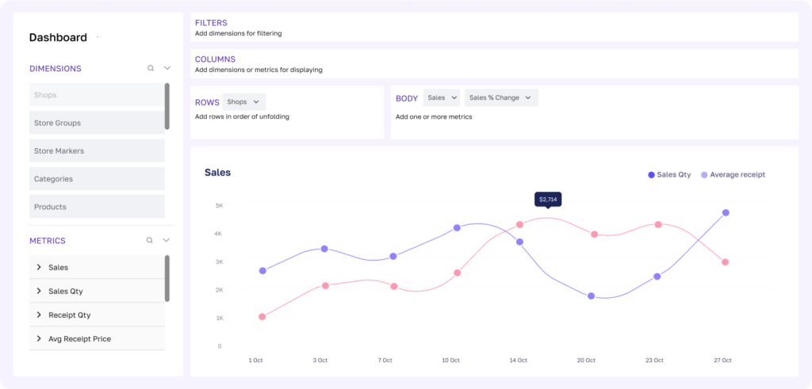
Task: Open the Sales % Change dropdown
Action: tap(500, 97)
